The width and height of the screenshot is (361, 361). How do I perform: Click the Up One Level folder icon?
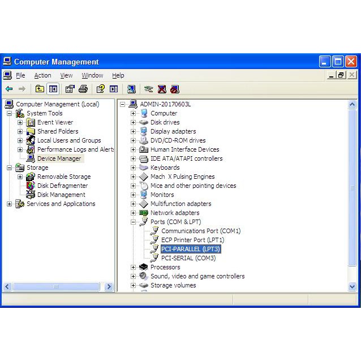coord(40,89)
